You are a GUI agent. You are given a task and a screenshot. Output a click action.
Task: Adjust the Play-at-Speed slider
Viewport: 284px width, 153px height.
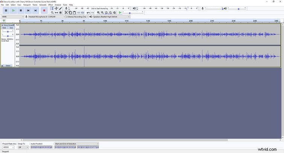click(133, 13)
